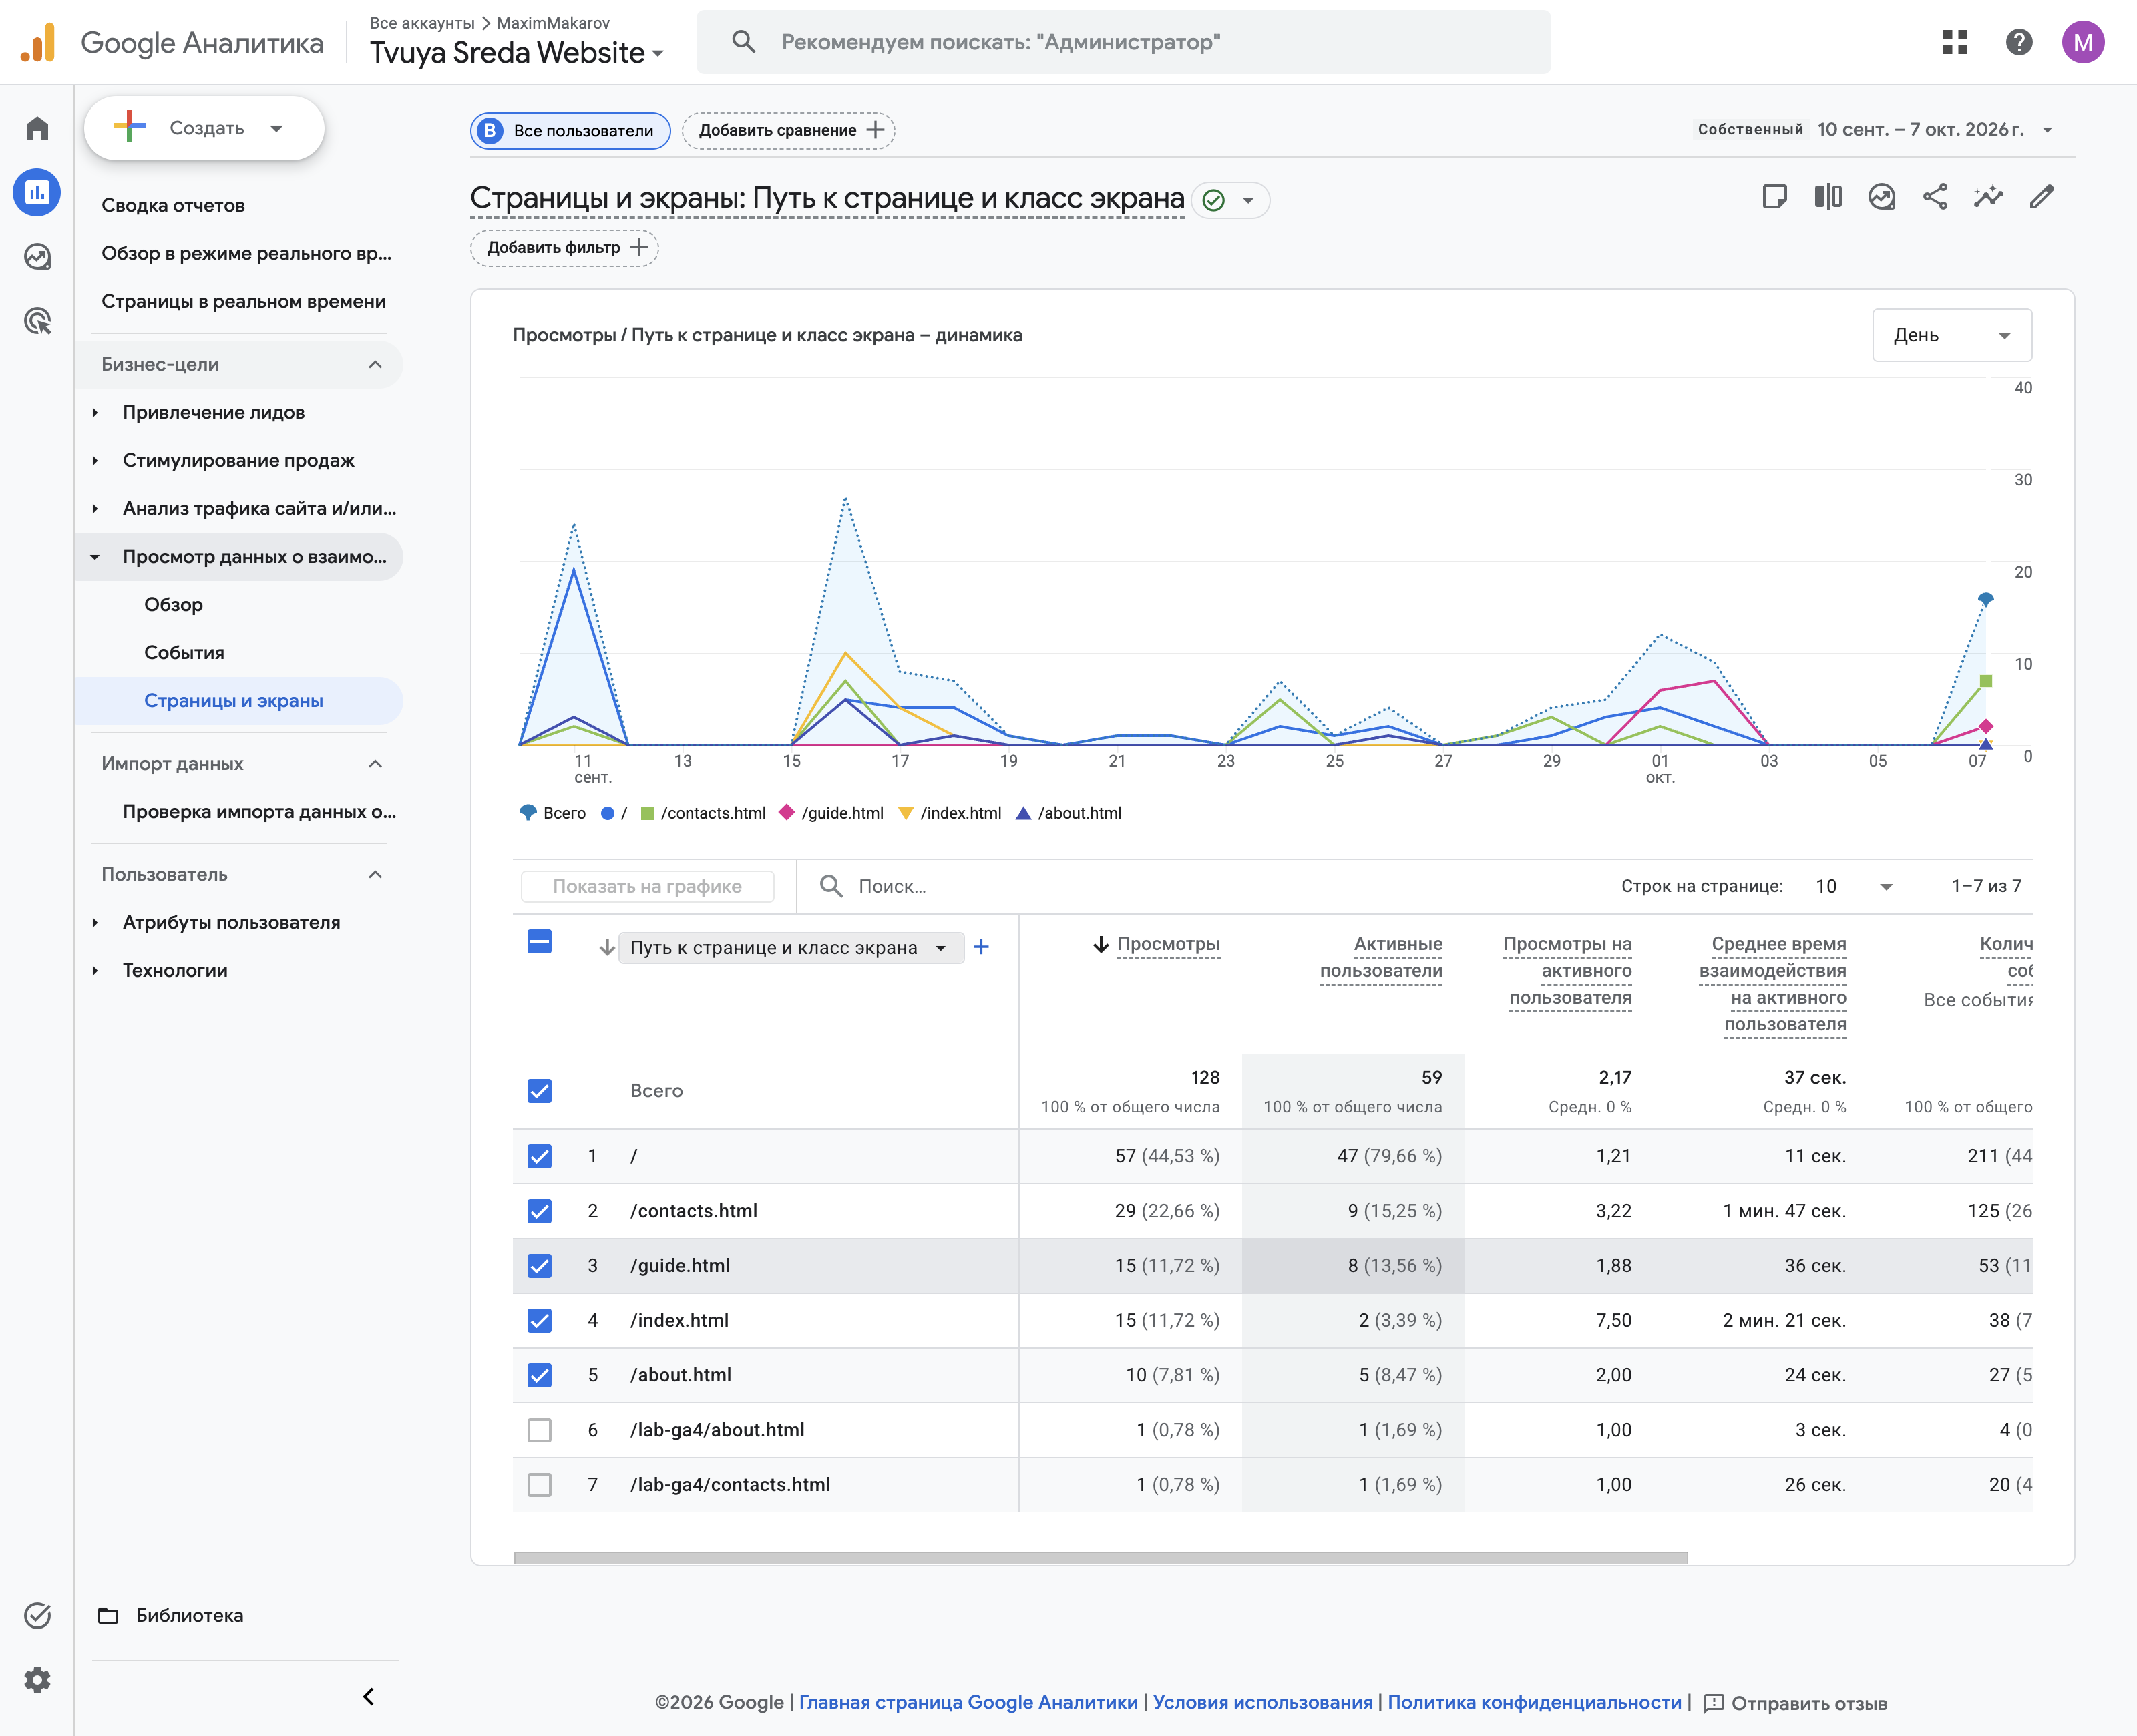
Task: Open the Insights trend icon in toolbar
Action: coord(1882,197)
